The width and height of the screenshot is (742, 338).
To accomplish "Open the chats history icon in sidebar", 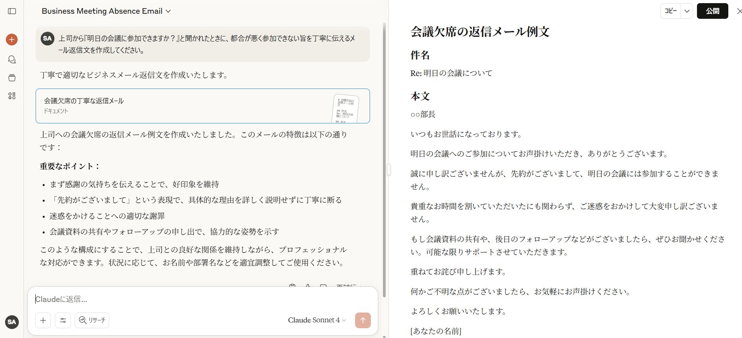I will click(12, 60).
